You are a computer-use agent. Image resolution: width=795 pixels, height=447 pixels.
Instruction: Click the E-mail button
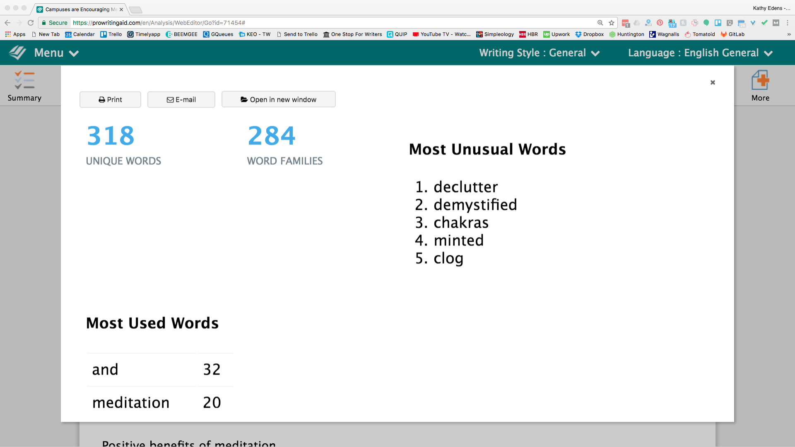point(181,99)
